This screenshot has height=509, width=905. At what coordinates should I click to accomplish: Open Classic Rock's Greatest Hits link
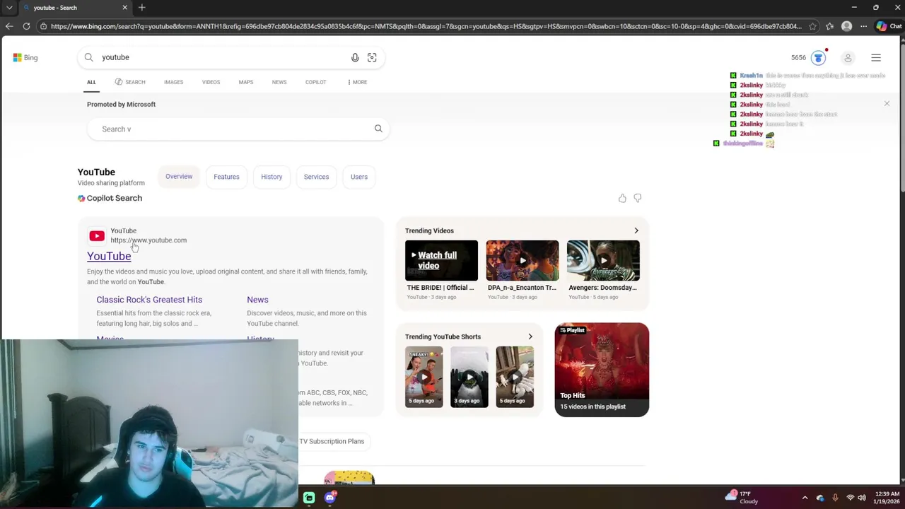pyautogui.click(x=149, y=300)
